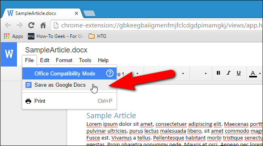Expand the text color dropdown arrow
Viewport: 263px width, 146px height.
260,73
